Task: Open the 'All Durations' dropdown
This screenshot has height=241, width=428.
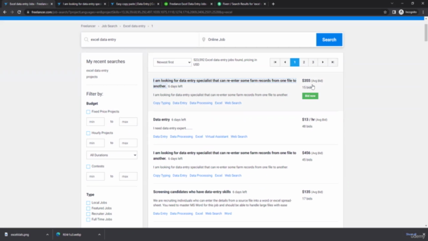Action: (x=112, y=155)
